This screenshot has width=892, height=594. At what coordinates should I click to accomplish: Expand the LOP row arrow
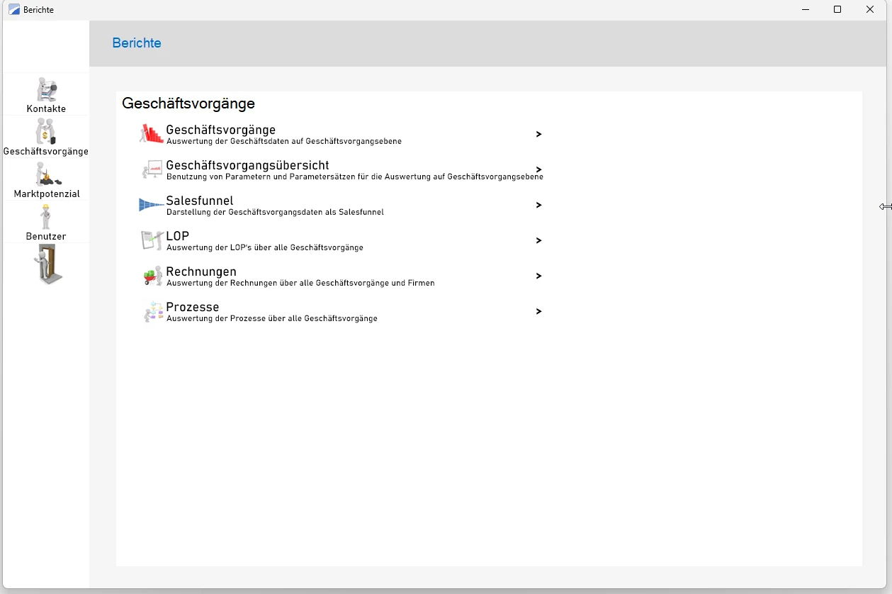coord(538,240)
